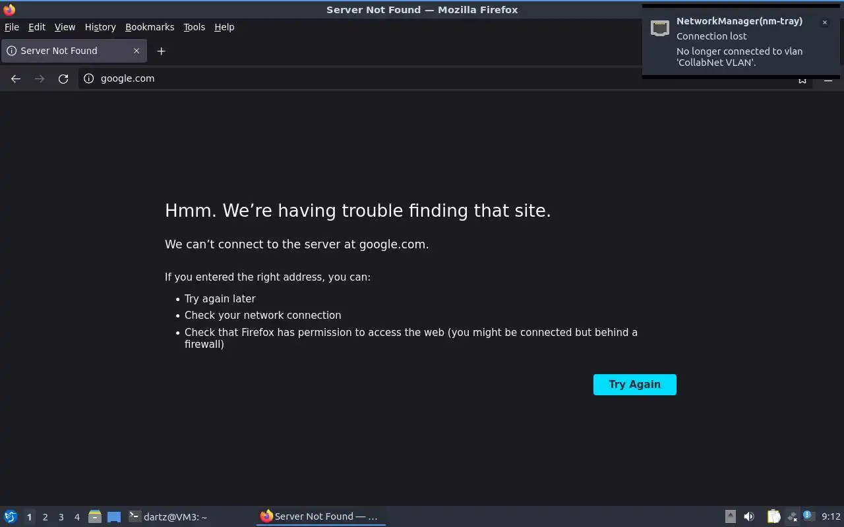
Task: Switch to workspace 1
Action: [x=29, y=517]
